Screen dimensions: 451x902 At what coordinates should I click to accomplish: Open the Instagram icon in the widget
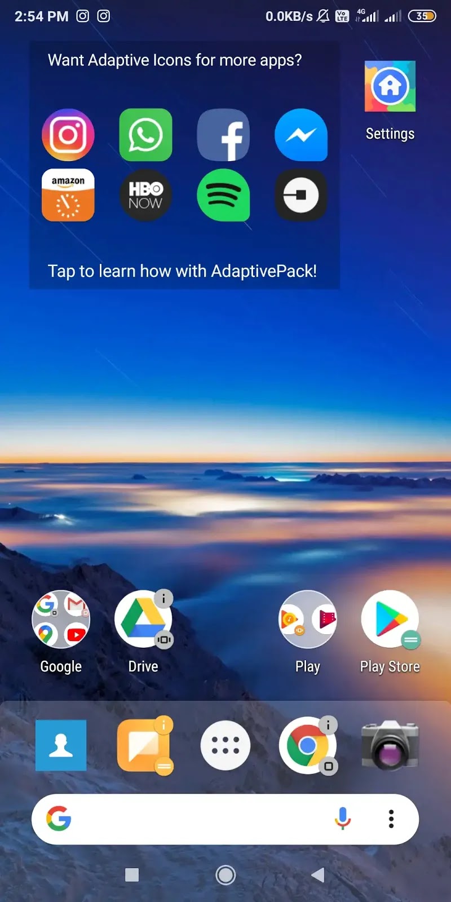coord(68,135)
